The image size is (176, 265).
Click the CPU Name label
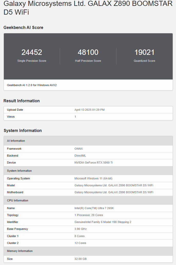click(x=11, y=208)
